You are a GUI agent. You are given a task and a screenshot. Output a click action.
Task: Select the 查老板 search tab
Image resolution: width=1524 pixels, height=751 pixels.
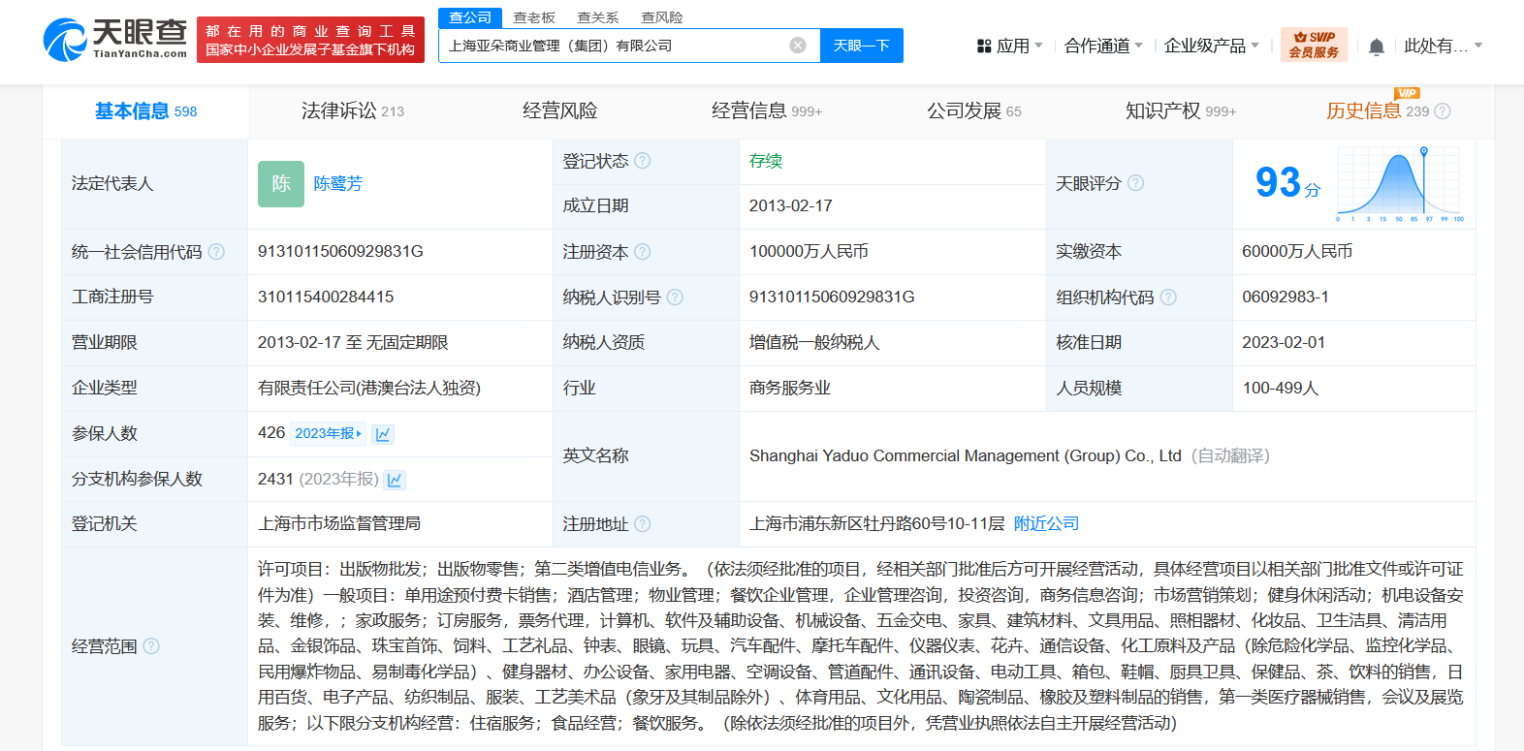click(534, 17)
